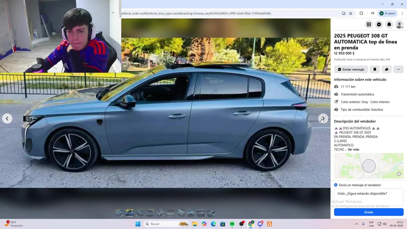Open the three-dot more options button
This screenshot has height=229, width=407.
(398, 69)
